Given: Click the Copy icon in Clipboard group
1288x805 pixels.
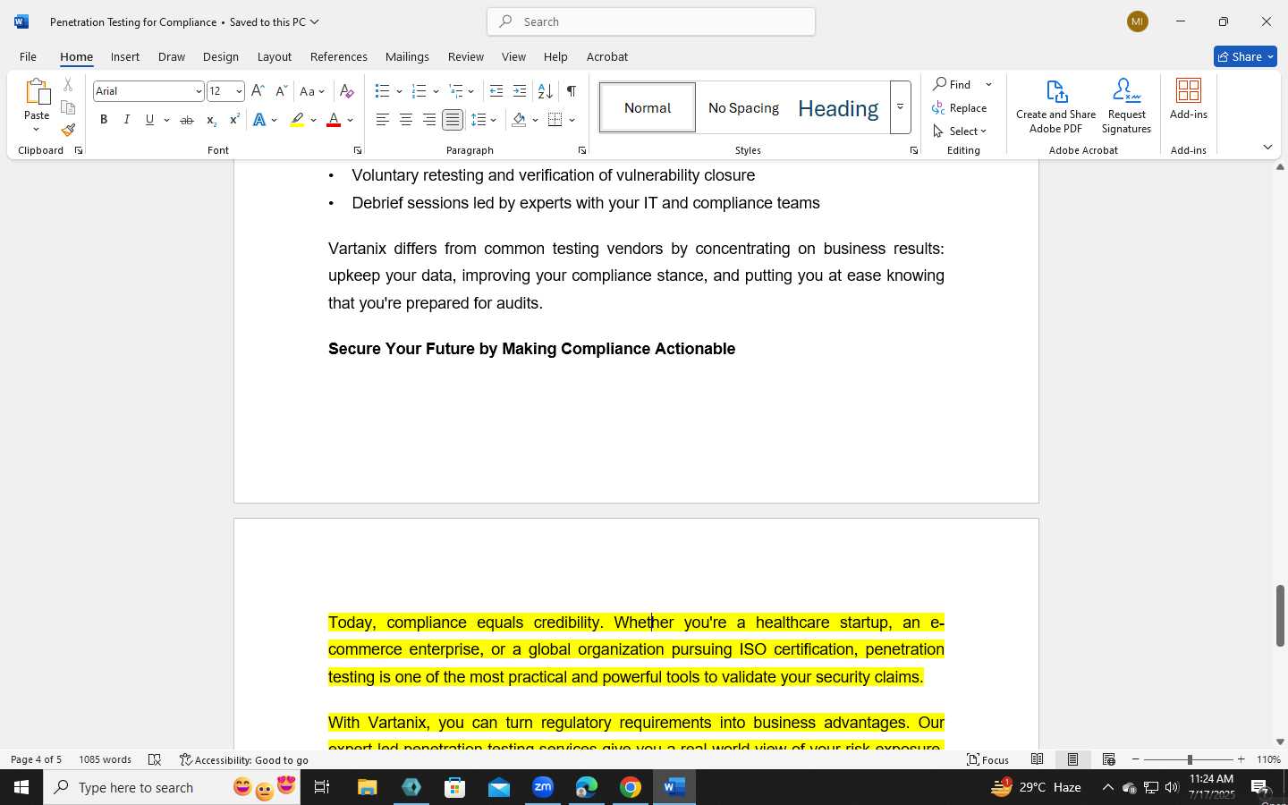Looking at the screenshot, I should (68, 107).
